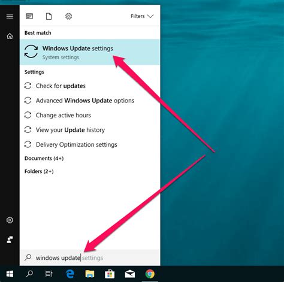Click the sync icon beside Advanced Windows Update options

pyautogui.click(x=28, y=101)
